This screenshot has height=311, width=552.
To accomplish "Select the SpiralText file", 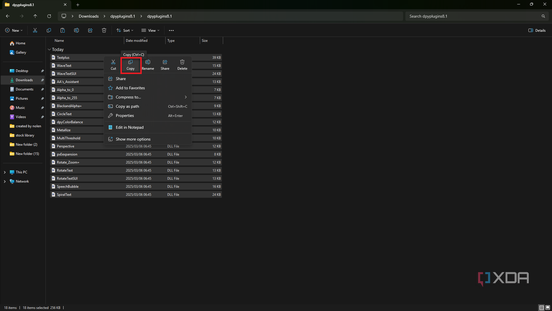I will [x=136, y=195].
